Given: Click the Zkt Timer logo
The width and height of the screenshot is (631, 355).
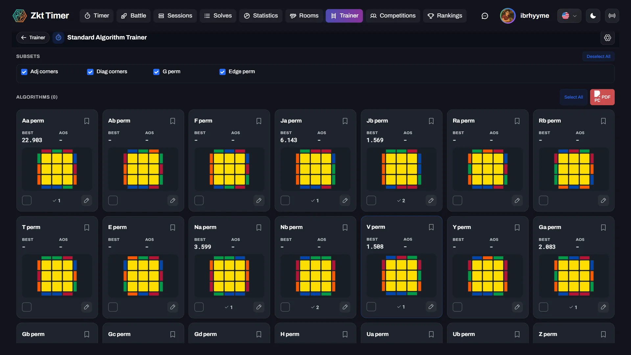Looking at the screenshot, I should 41,16.
